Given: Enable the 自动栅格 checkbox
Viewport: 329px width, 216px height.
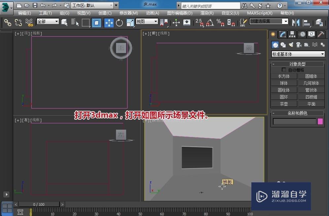Looking at the screenshot, I should coord(284,70).
